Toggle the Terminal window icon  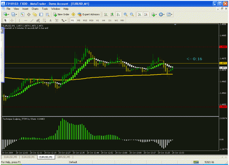(41, 14)
